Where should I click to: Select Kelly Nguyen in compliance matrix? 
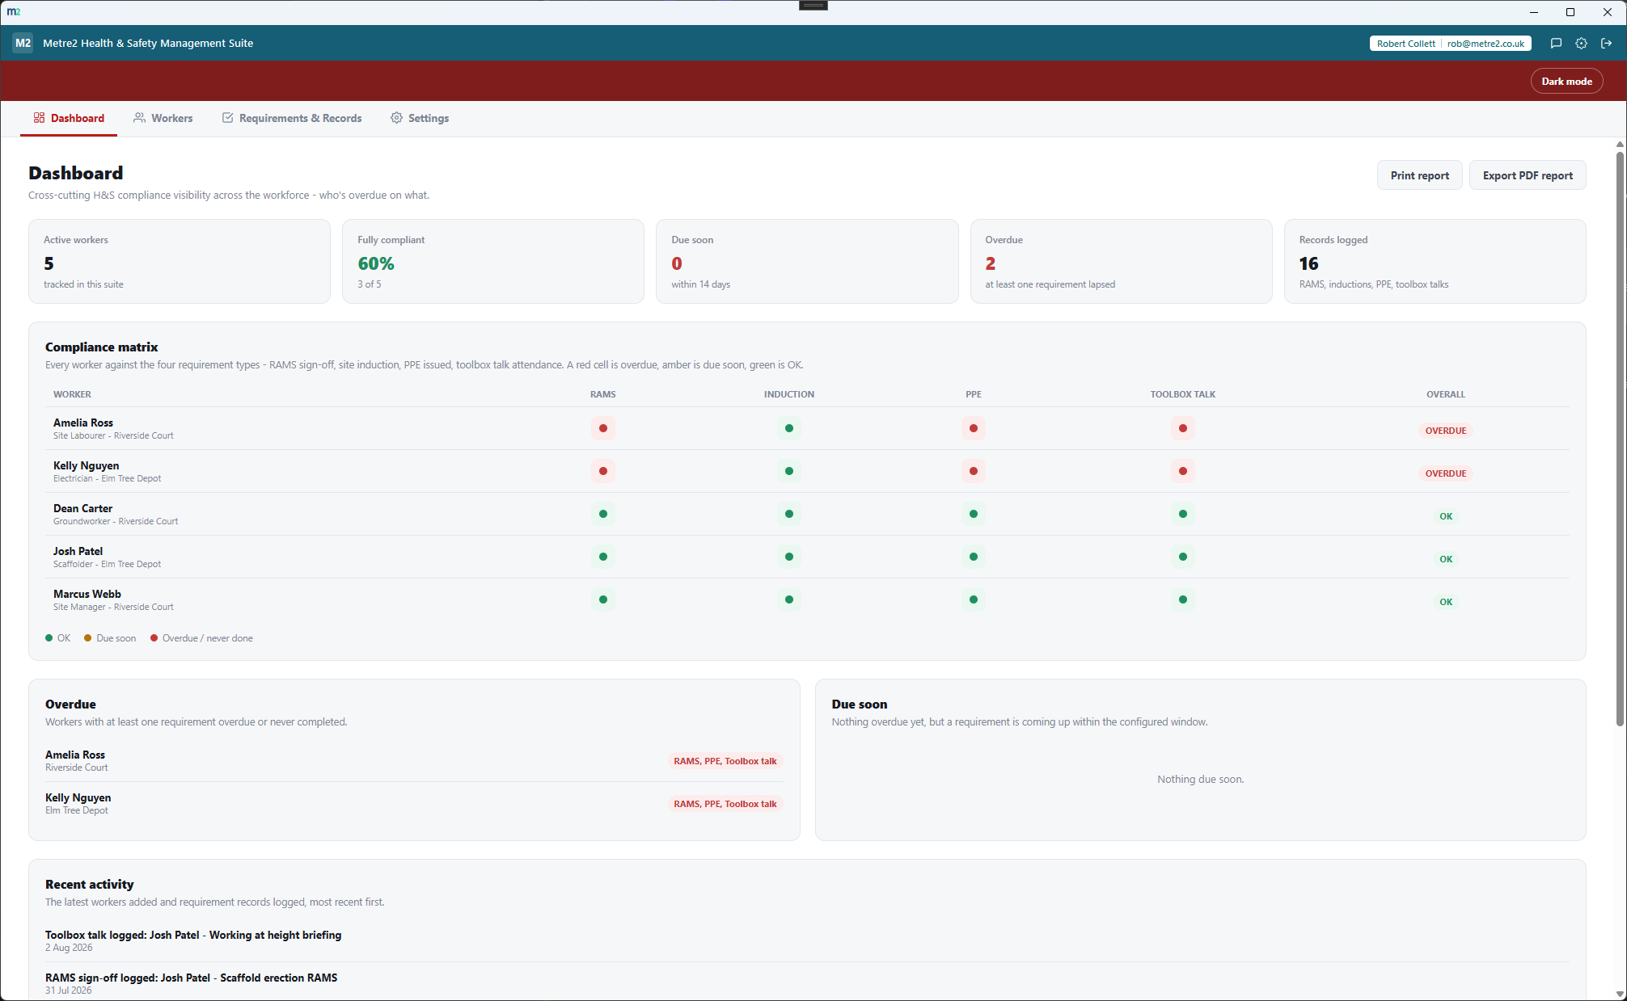point(807,471)
